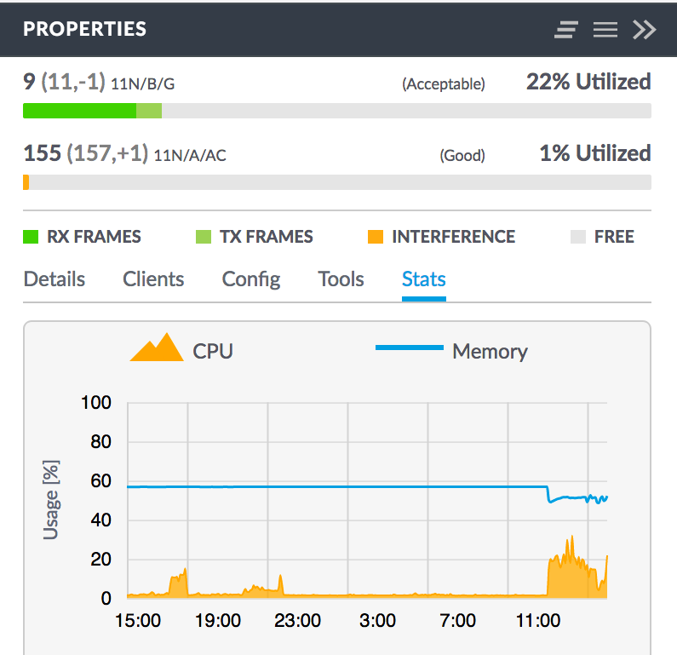Click the 22% Utilized label

[588, 82]
